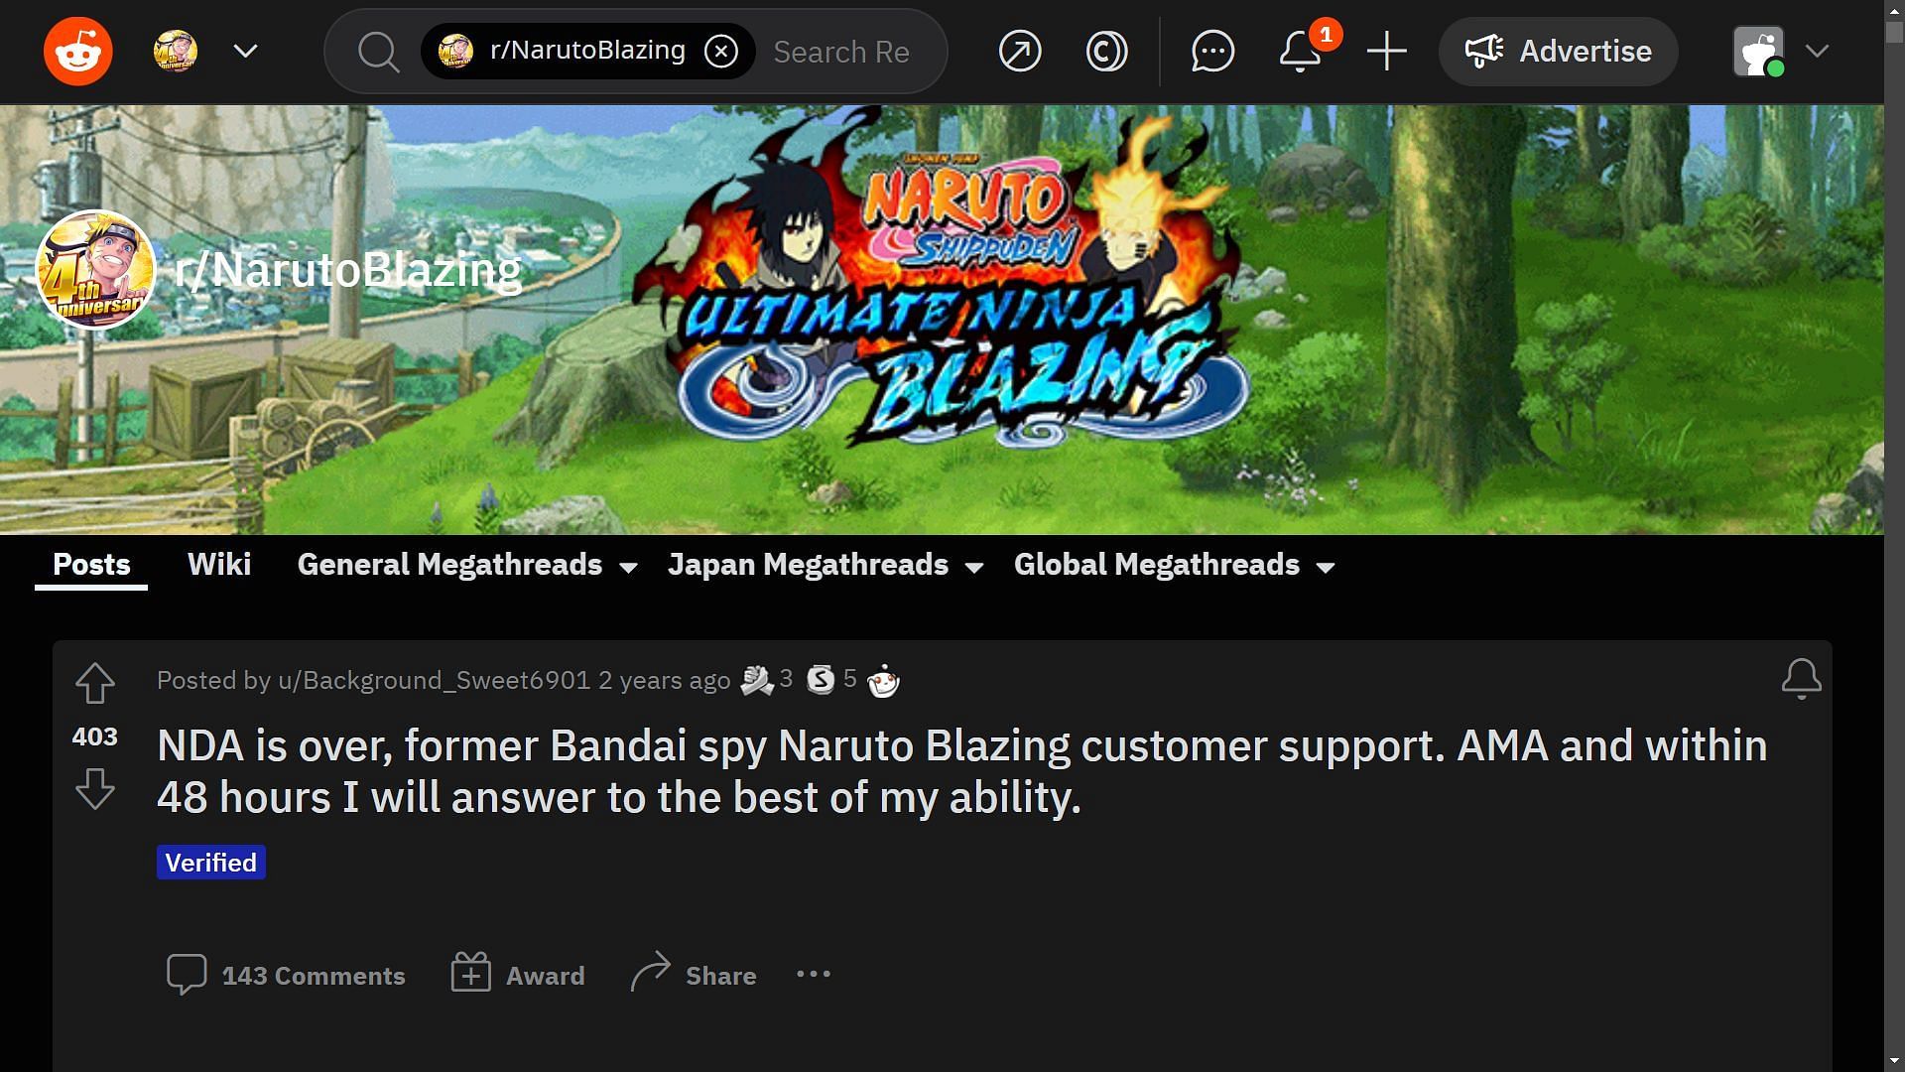Open u/Background_Sweet6901 profile link
1905x1072 pixels.
pyautogui.click(x=434, y=680)
